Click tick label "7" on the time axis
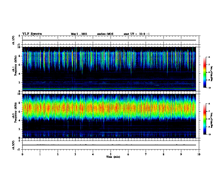The height and width of the screenshot is (173, 224). (x=146, y=154)
